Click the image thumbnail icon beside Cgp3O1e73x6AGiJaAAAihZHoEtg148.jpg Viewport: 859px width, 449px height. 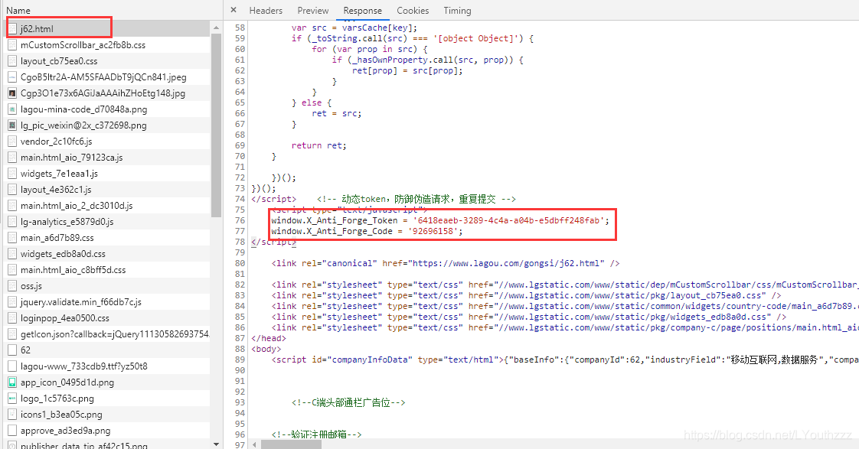12,93
